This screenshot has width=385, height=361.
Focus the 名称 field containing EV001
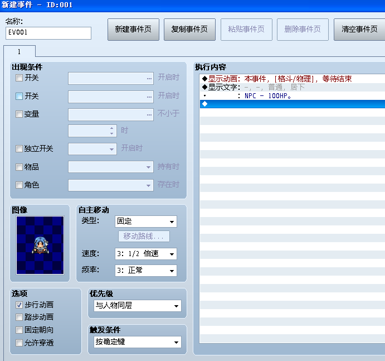pyautogui.click(x=48, y=33)
